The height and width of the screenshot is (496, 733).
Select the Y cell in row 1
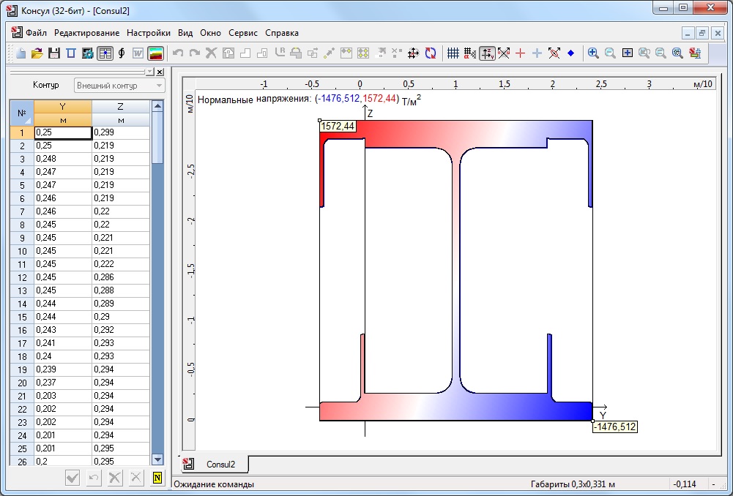point(62,132)
